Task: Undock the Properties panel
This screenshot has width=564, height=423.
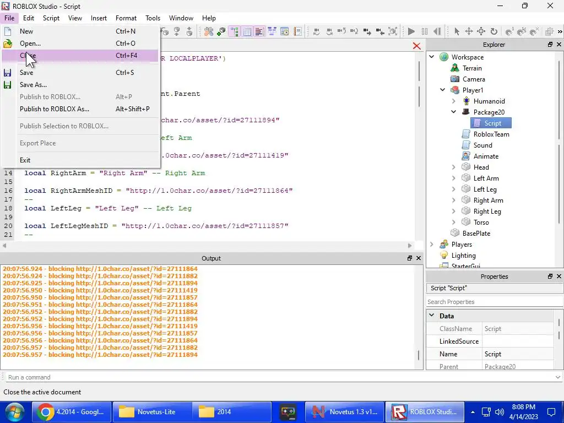Action: coord(550,276)
